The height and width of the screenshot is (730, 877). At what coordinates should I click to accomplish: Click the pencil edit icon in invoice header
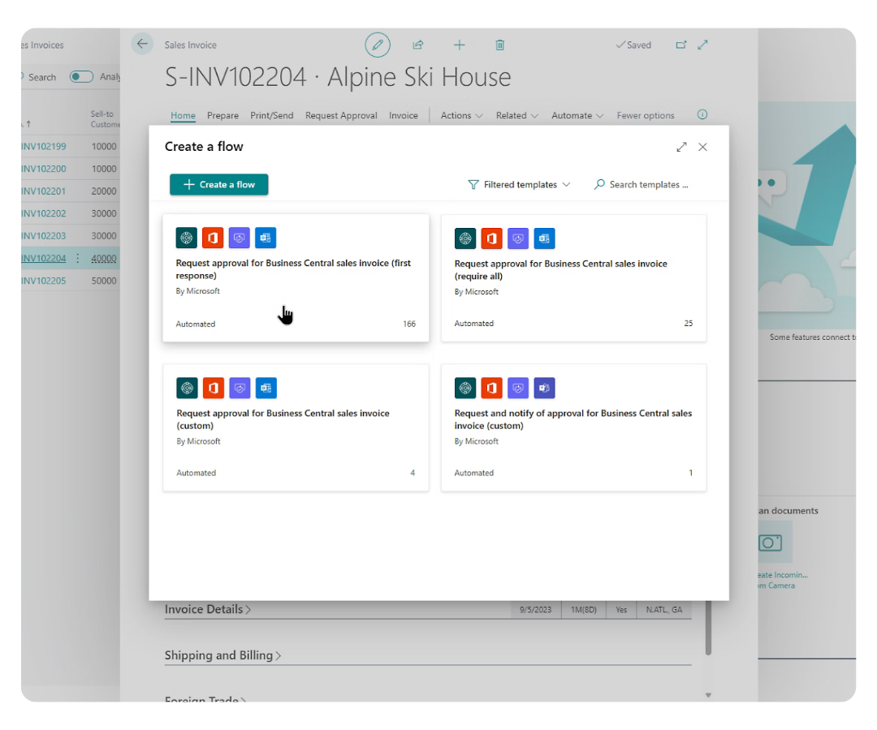[378, 45]
